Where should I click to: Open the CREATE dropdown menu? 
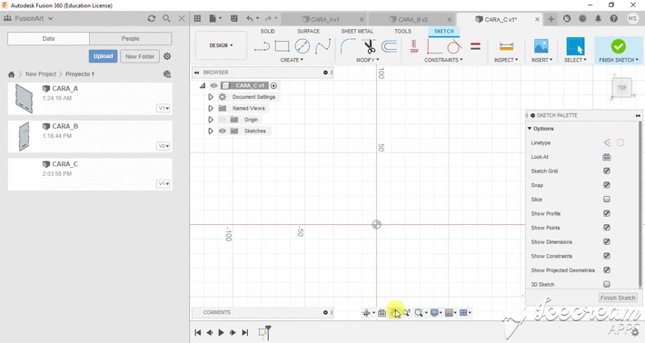[292, 60]
